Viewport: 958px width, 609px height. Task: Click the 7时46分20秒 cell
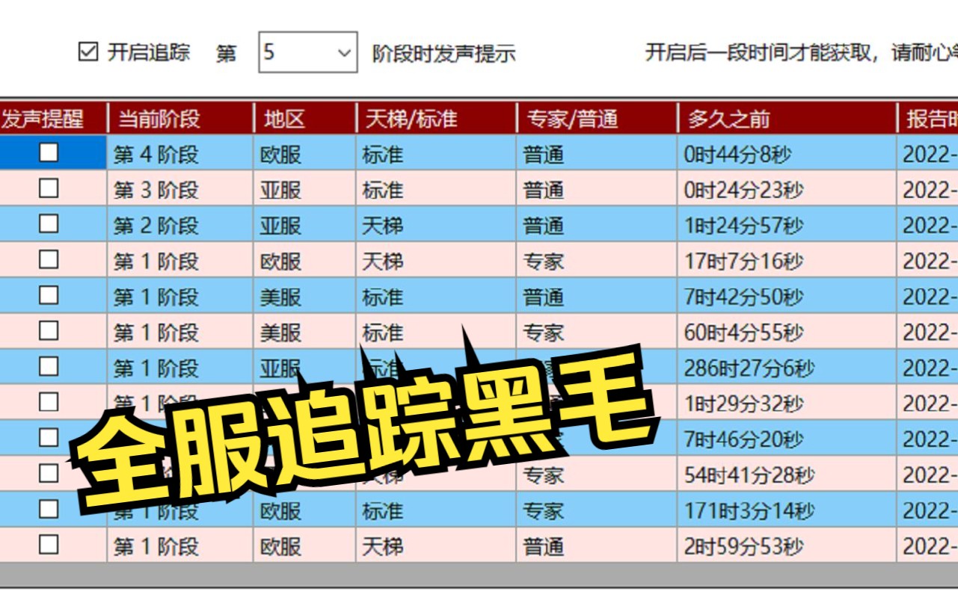coord(787,439)
